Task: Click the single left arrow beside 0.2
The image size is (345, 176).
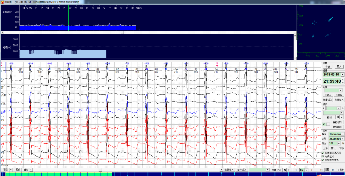Action: (x=296, y=170)
